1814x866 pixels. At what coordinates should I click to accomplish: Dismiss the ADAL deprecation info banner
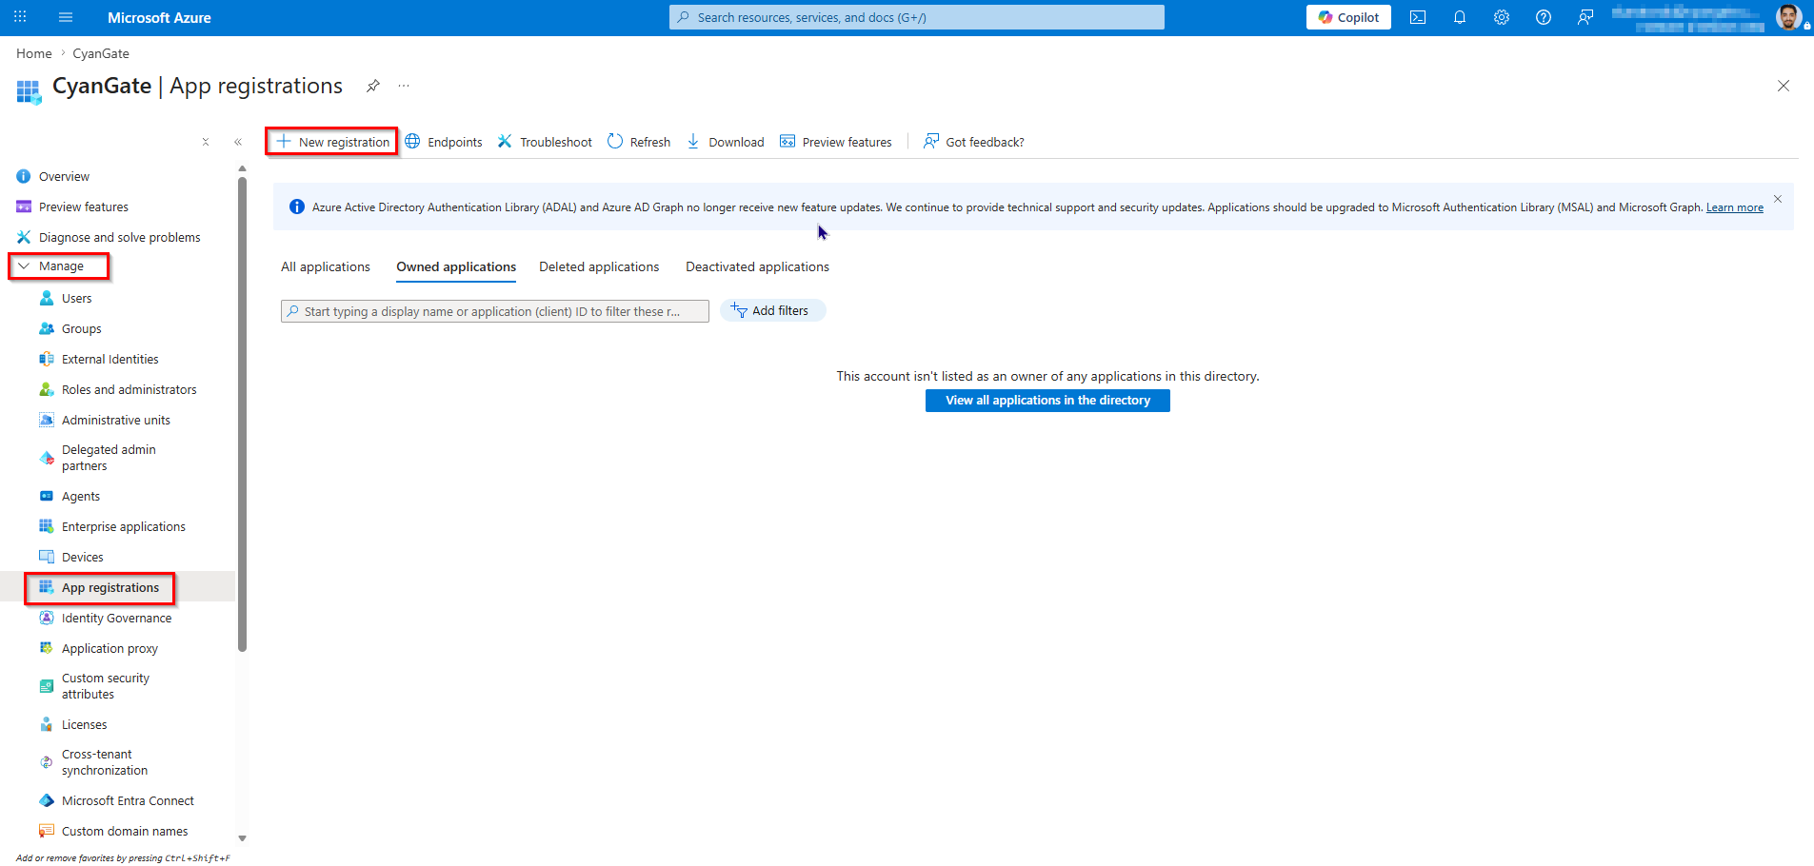pos(1778,199)
